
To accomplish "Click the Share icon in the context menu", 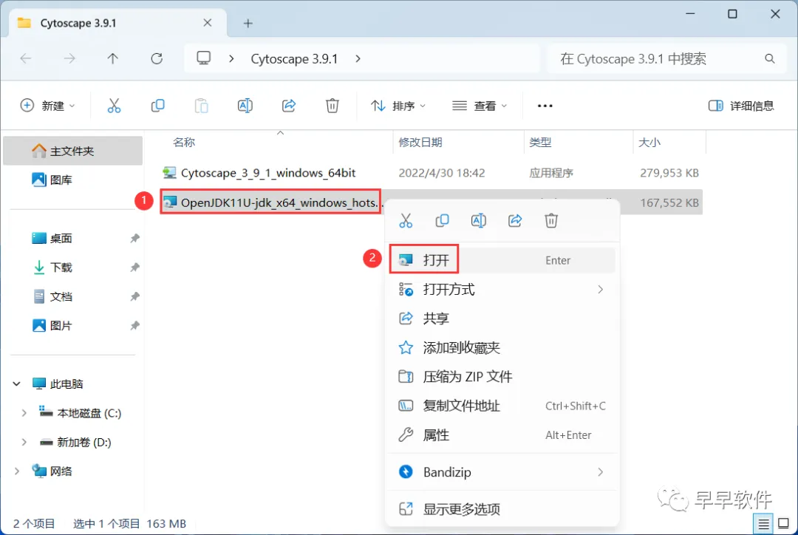I will pos(515,220).
